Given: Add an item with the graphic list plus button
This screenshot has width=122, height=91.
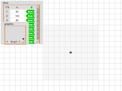Looking at the screenshot, I should (7, 42).
